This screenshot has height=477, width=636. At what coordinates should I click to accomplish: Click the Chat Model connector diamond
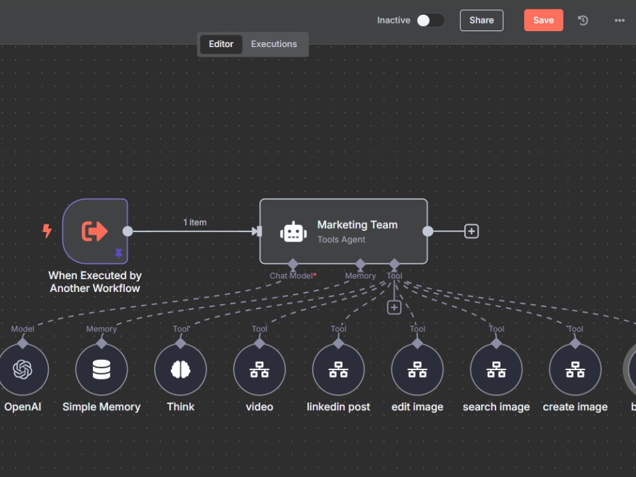coord(293,264)
